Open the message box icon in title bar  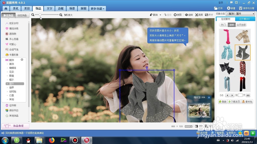click(236, 3)
